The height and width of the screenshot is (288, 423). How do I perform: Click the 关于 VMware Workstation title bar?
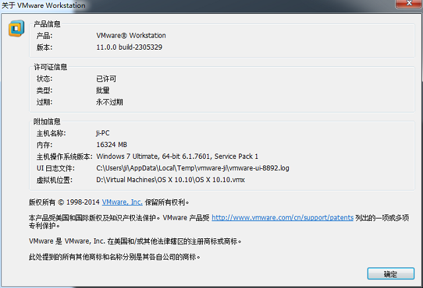pyautogui.click(x=44, y=5)
